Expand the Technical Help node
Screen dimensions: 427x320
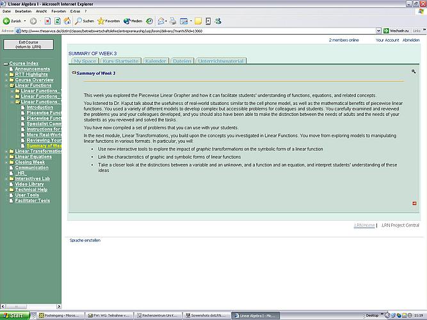pos(6,189)
